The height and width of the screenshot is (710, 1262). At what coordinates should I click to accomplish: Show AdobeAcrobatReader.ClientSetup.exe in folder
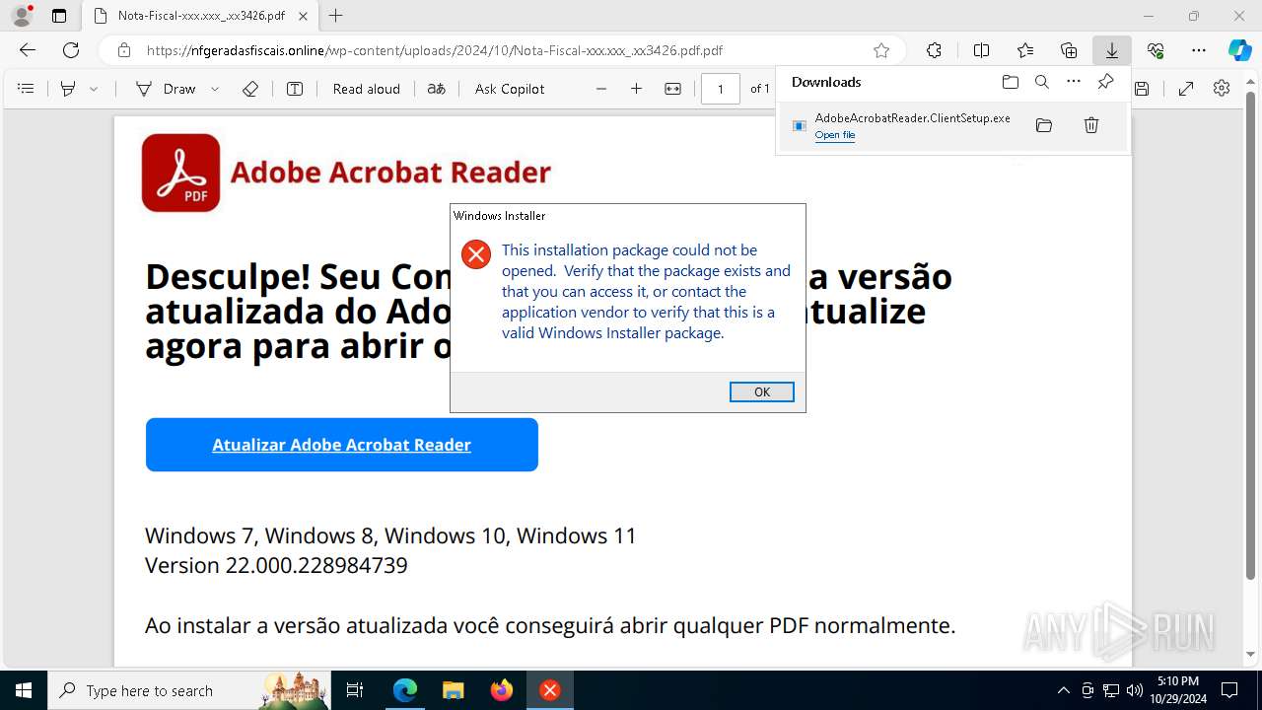coord(1044,125)
